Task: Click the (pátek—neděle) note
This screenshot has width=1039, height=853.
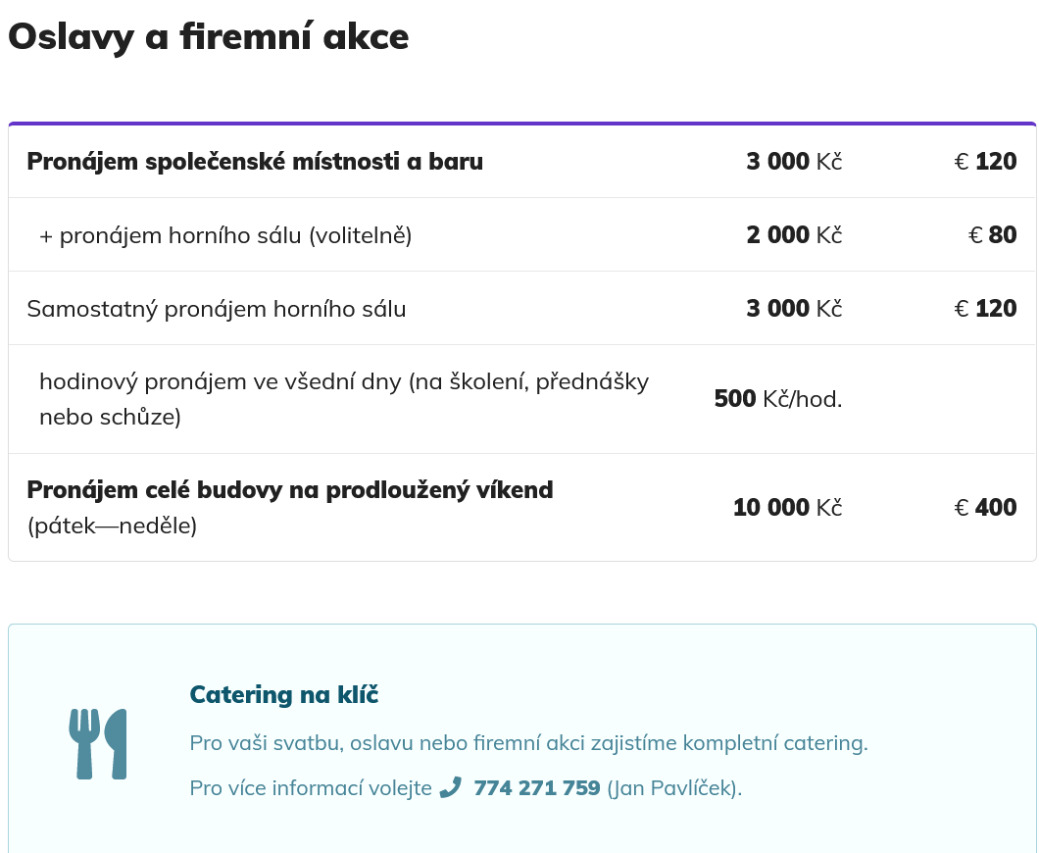Action: 112,526
